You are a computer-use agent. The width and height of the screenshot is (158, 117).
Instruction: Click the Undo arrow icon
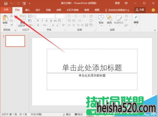click(12, 3)
